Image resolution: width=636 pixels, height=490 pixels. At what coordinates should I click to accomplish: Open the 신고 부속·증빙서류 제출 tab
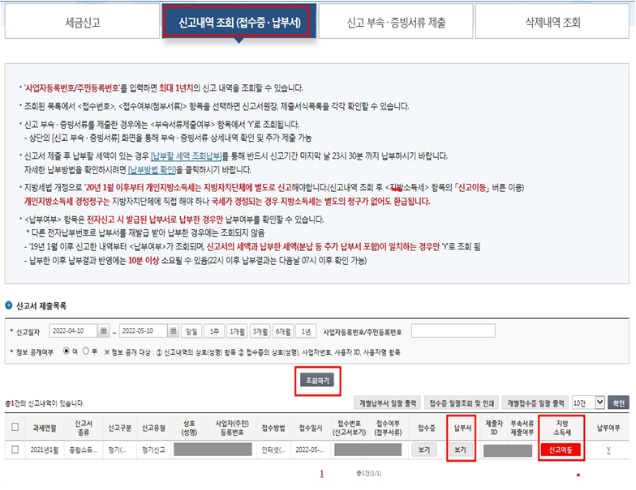coord(396,22)
